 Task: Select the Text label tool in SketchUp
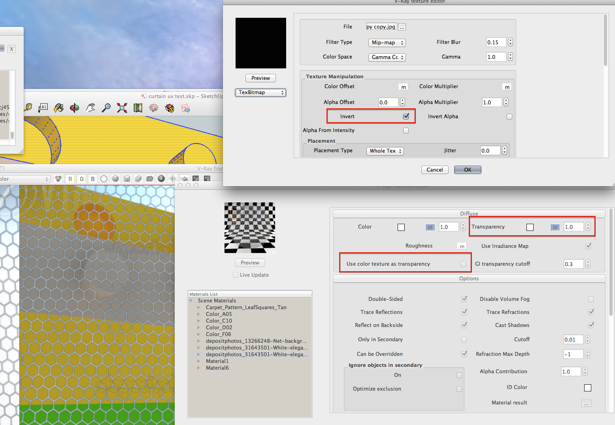pos(43,108)
